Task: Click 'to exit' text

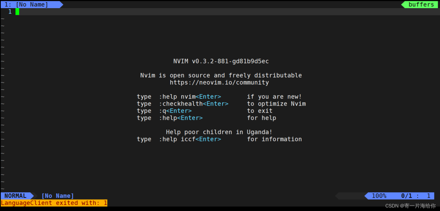Action: (260, 111)
